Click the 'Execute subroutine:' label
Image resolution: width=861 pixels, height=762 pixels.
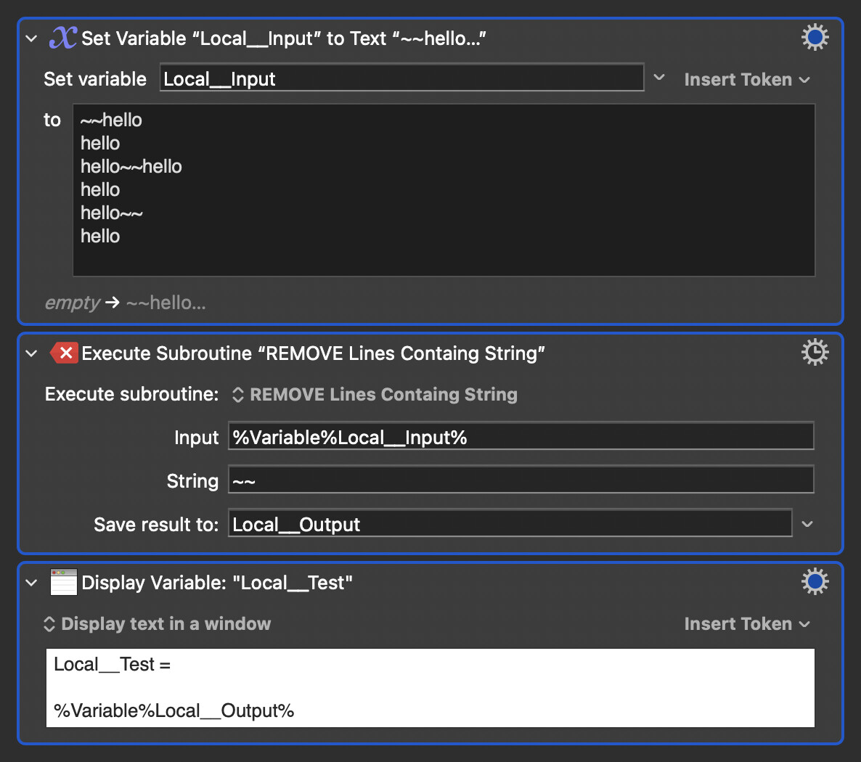(x=132, y=394)
